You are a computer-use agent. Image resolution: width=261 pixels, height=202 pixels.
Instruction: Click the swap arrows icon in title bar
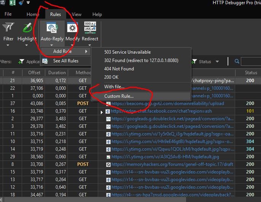click(3, 3)
